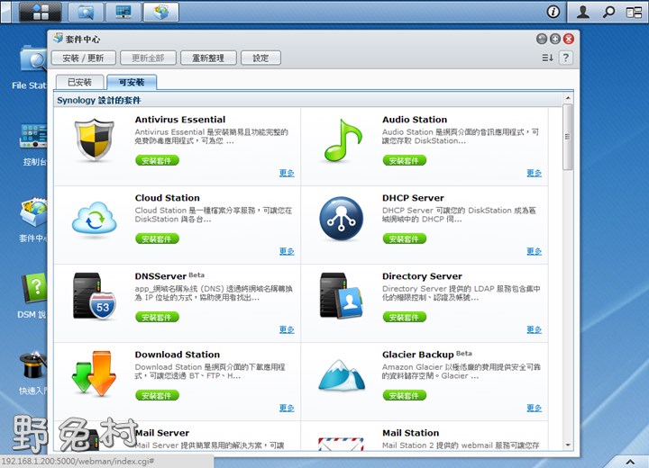This screenshot has height=468, width=649.
Task: Switch to the 已安裝 tab
Action: tap(79, 82)
